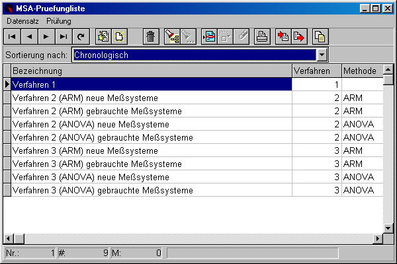397x264 pixels.
Task: Click the vertical scrollbar down arrow
Action: (388, 228)
